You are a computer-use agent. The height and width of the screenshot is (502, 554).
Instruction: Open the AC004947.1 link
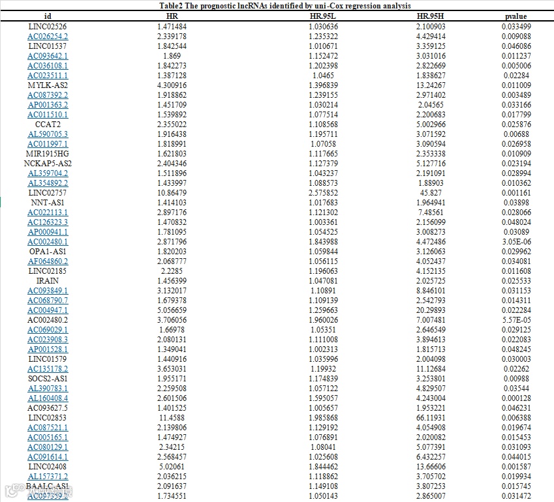pyautogui.click(x=48, y=310)
